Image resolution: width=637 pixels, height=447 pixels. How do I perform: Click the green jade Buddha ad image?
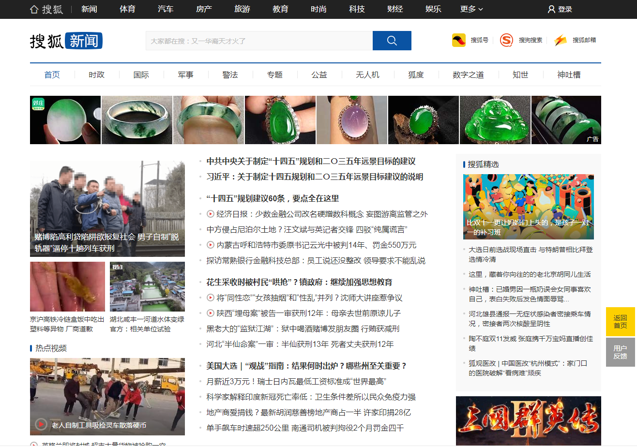pyautogui.click(x=495, y=120)
